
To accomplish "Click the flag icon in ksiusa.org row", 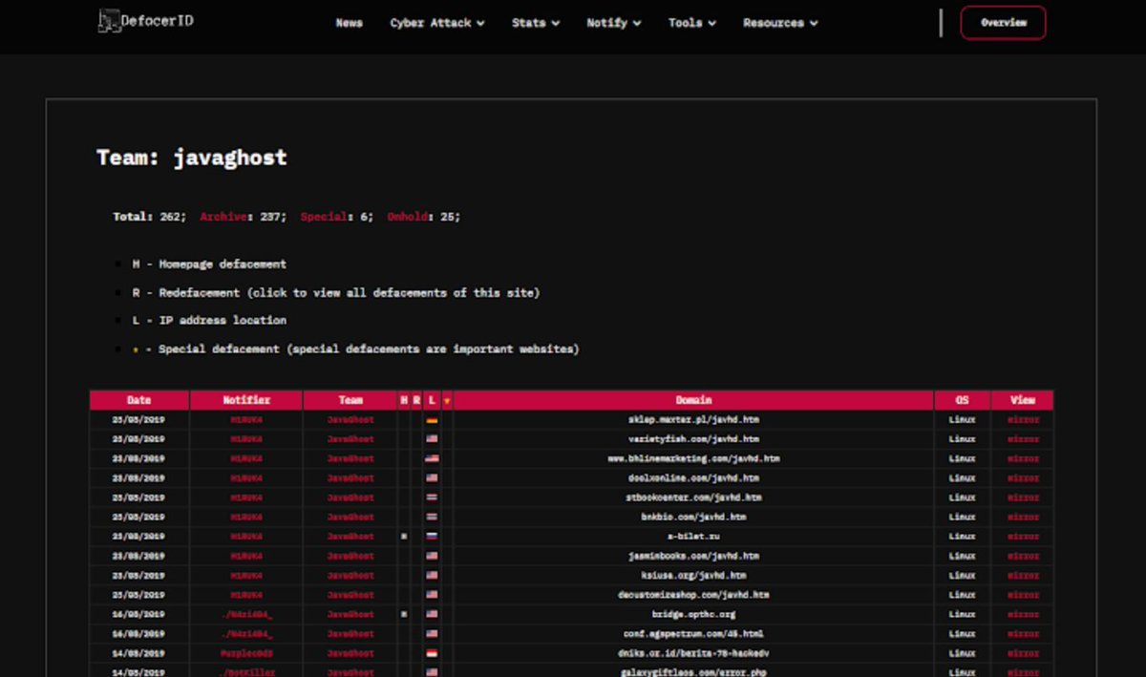I will [432, 576].
